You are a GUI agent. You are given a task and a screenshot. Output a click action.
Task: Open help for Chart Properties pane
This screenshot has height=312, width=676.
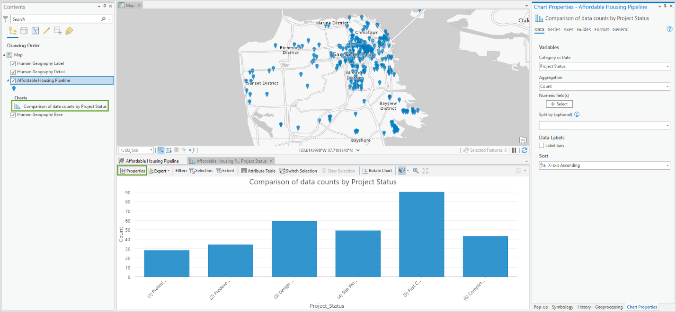[669, 29]
